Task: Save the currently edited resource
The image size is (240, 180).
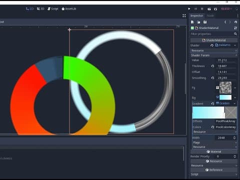Action: pyautogui.click(x=205, y=22)
